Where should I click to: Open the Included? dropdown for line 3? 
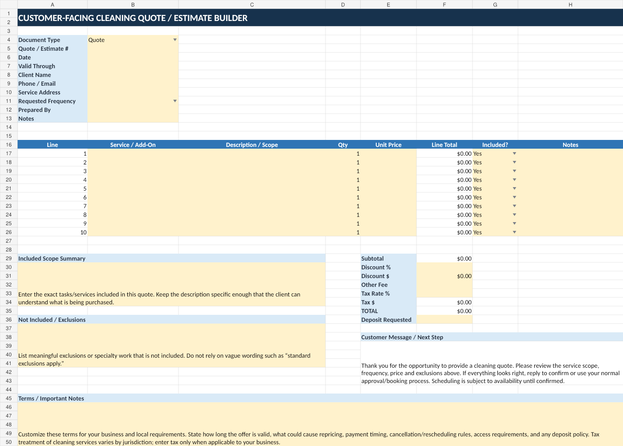[x=514, y=171]
